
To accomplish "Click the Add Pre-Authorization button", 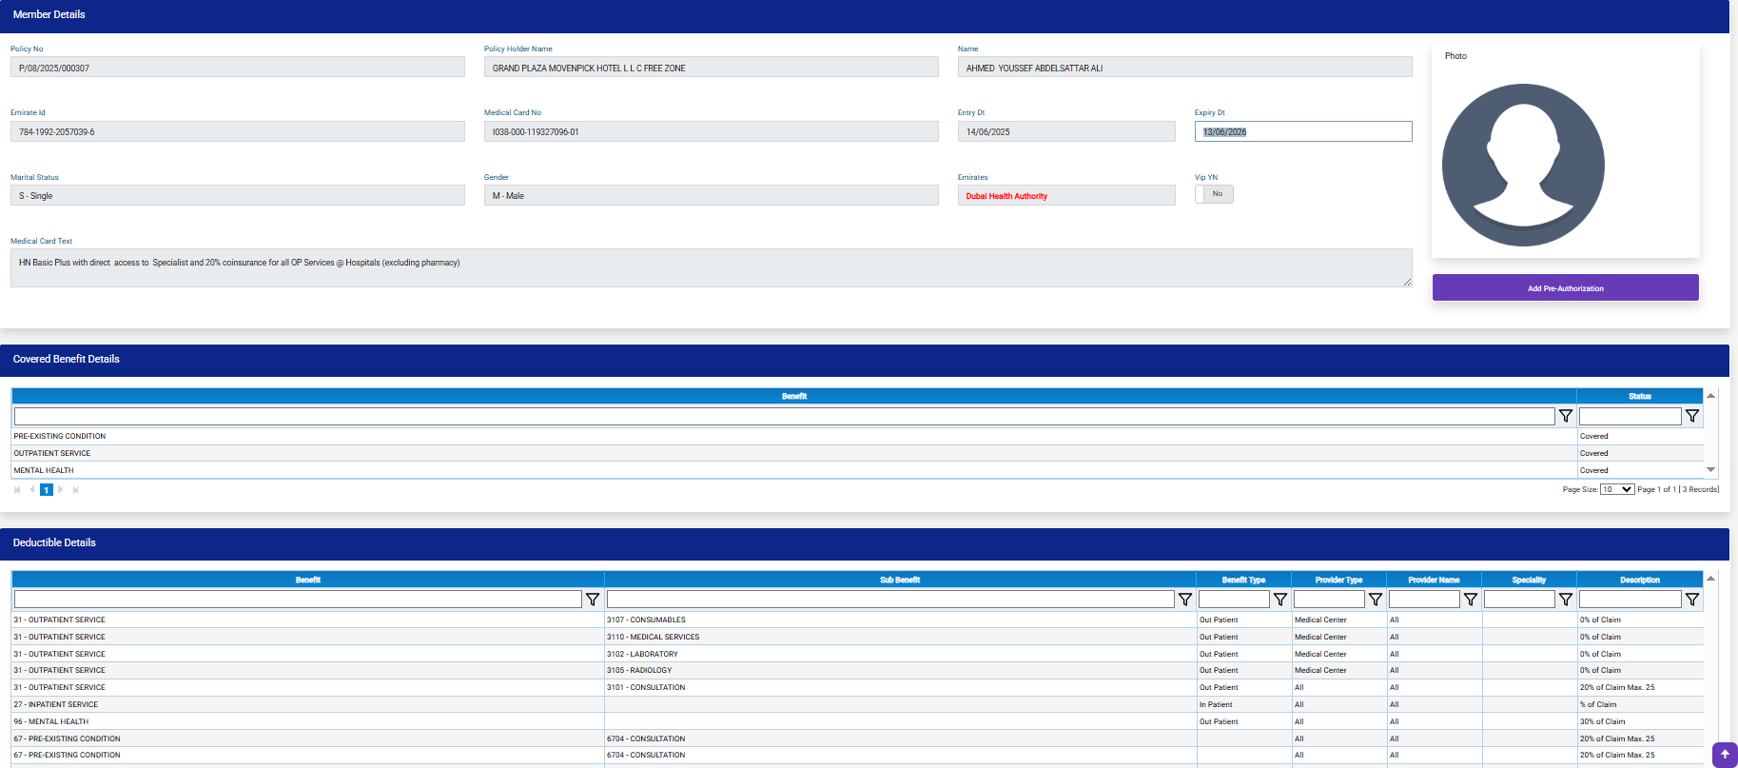I will pos(1565,287).
